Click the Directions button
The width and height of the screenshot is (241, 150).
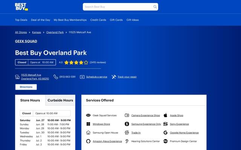coord(26,87)
